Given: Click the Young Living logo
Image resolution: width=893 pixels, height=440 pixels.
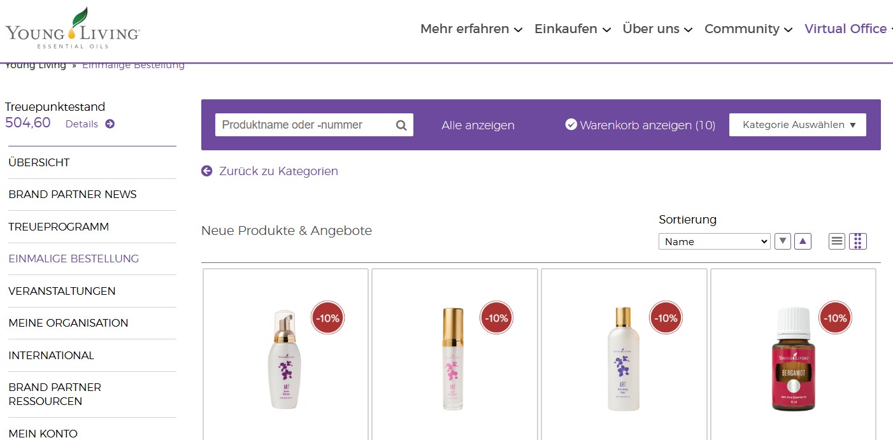Looking at the screenshot, I should click(73, 29).
